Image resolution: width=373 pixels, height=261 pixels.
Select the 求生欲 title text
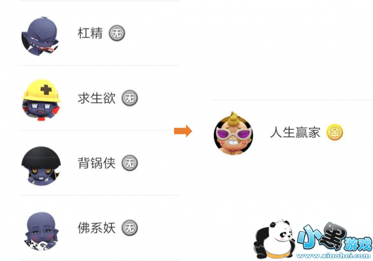coord(96,98)
